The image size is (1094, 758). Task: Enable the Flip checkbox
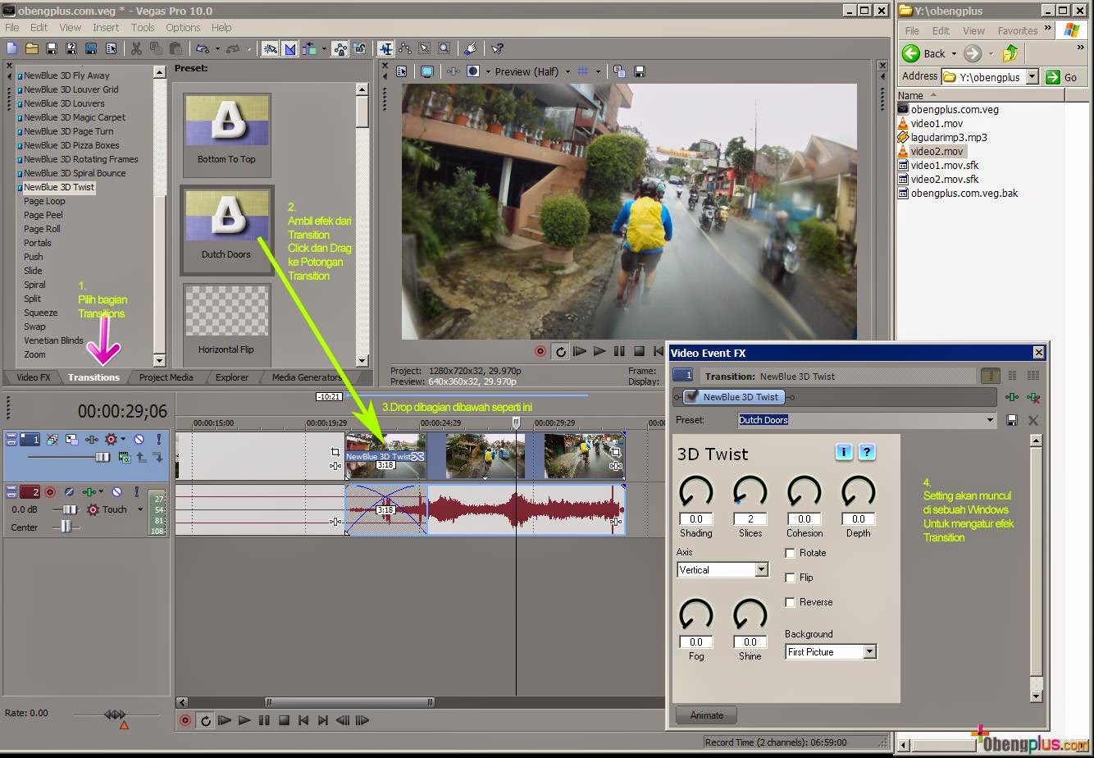pyautogui.click(x=791, y=578)
